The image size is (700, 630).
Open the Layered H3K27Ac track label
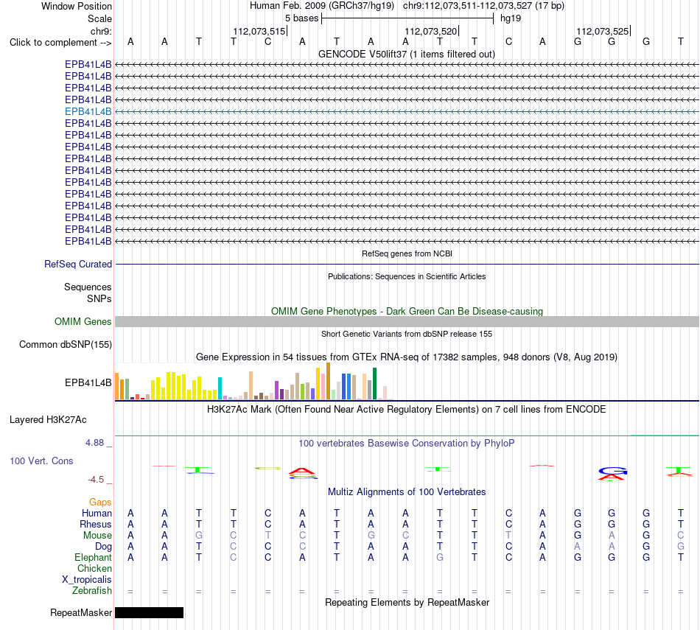[48, 420]
